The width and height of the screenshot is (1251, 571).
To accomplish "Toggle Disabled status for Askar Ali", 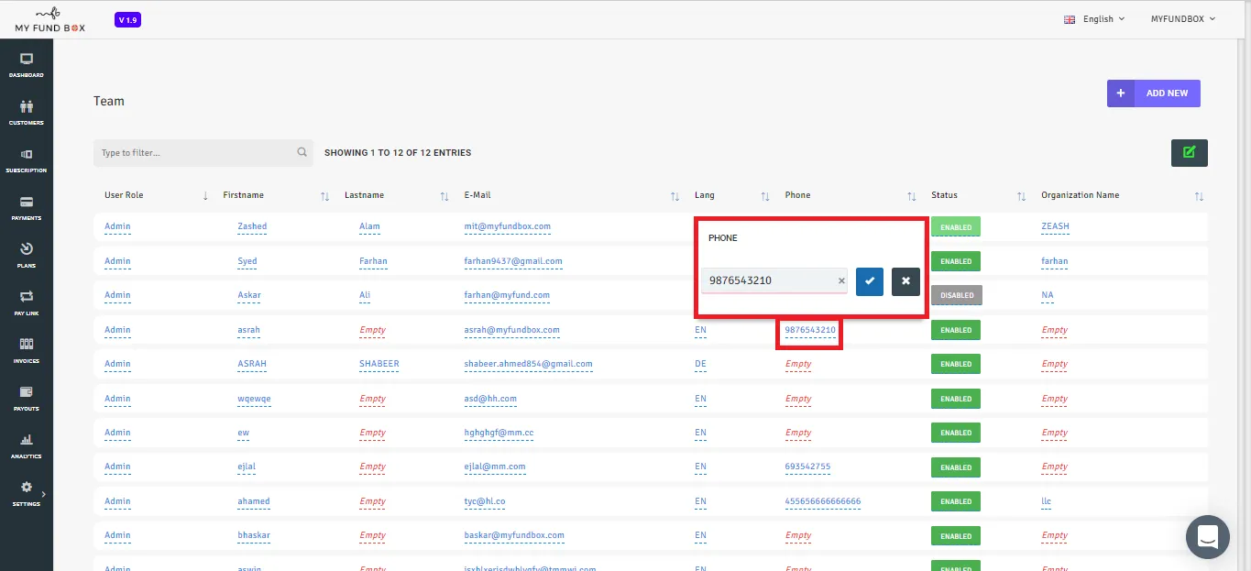I will point(957,295).
